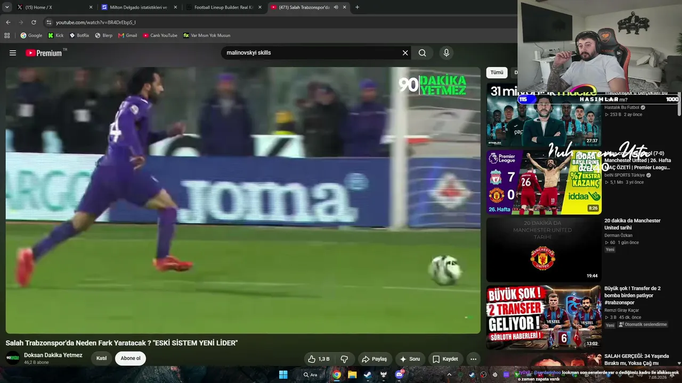Open the 27:37 Trabzonspor squad video thumbnail
This screenshot has height=383, width=682.
coord(543,114)
